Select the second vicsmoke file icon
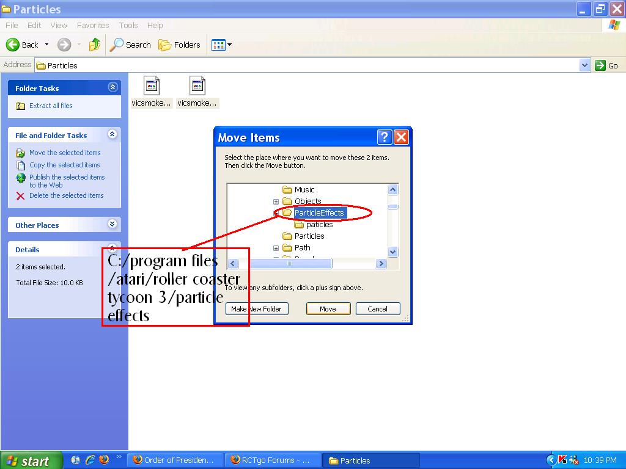626x469 pixels. pos(197,86)
